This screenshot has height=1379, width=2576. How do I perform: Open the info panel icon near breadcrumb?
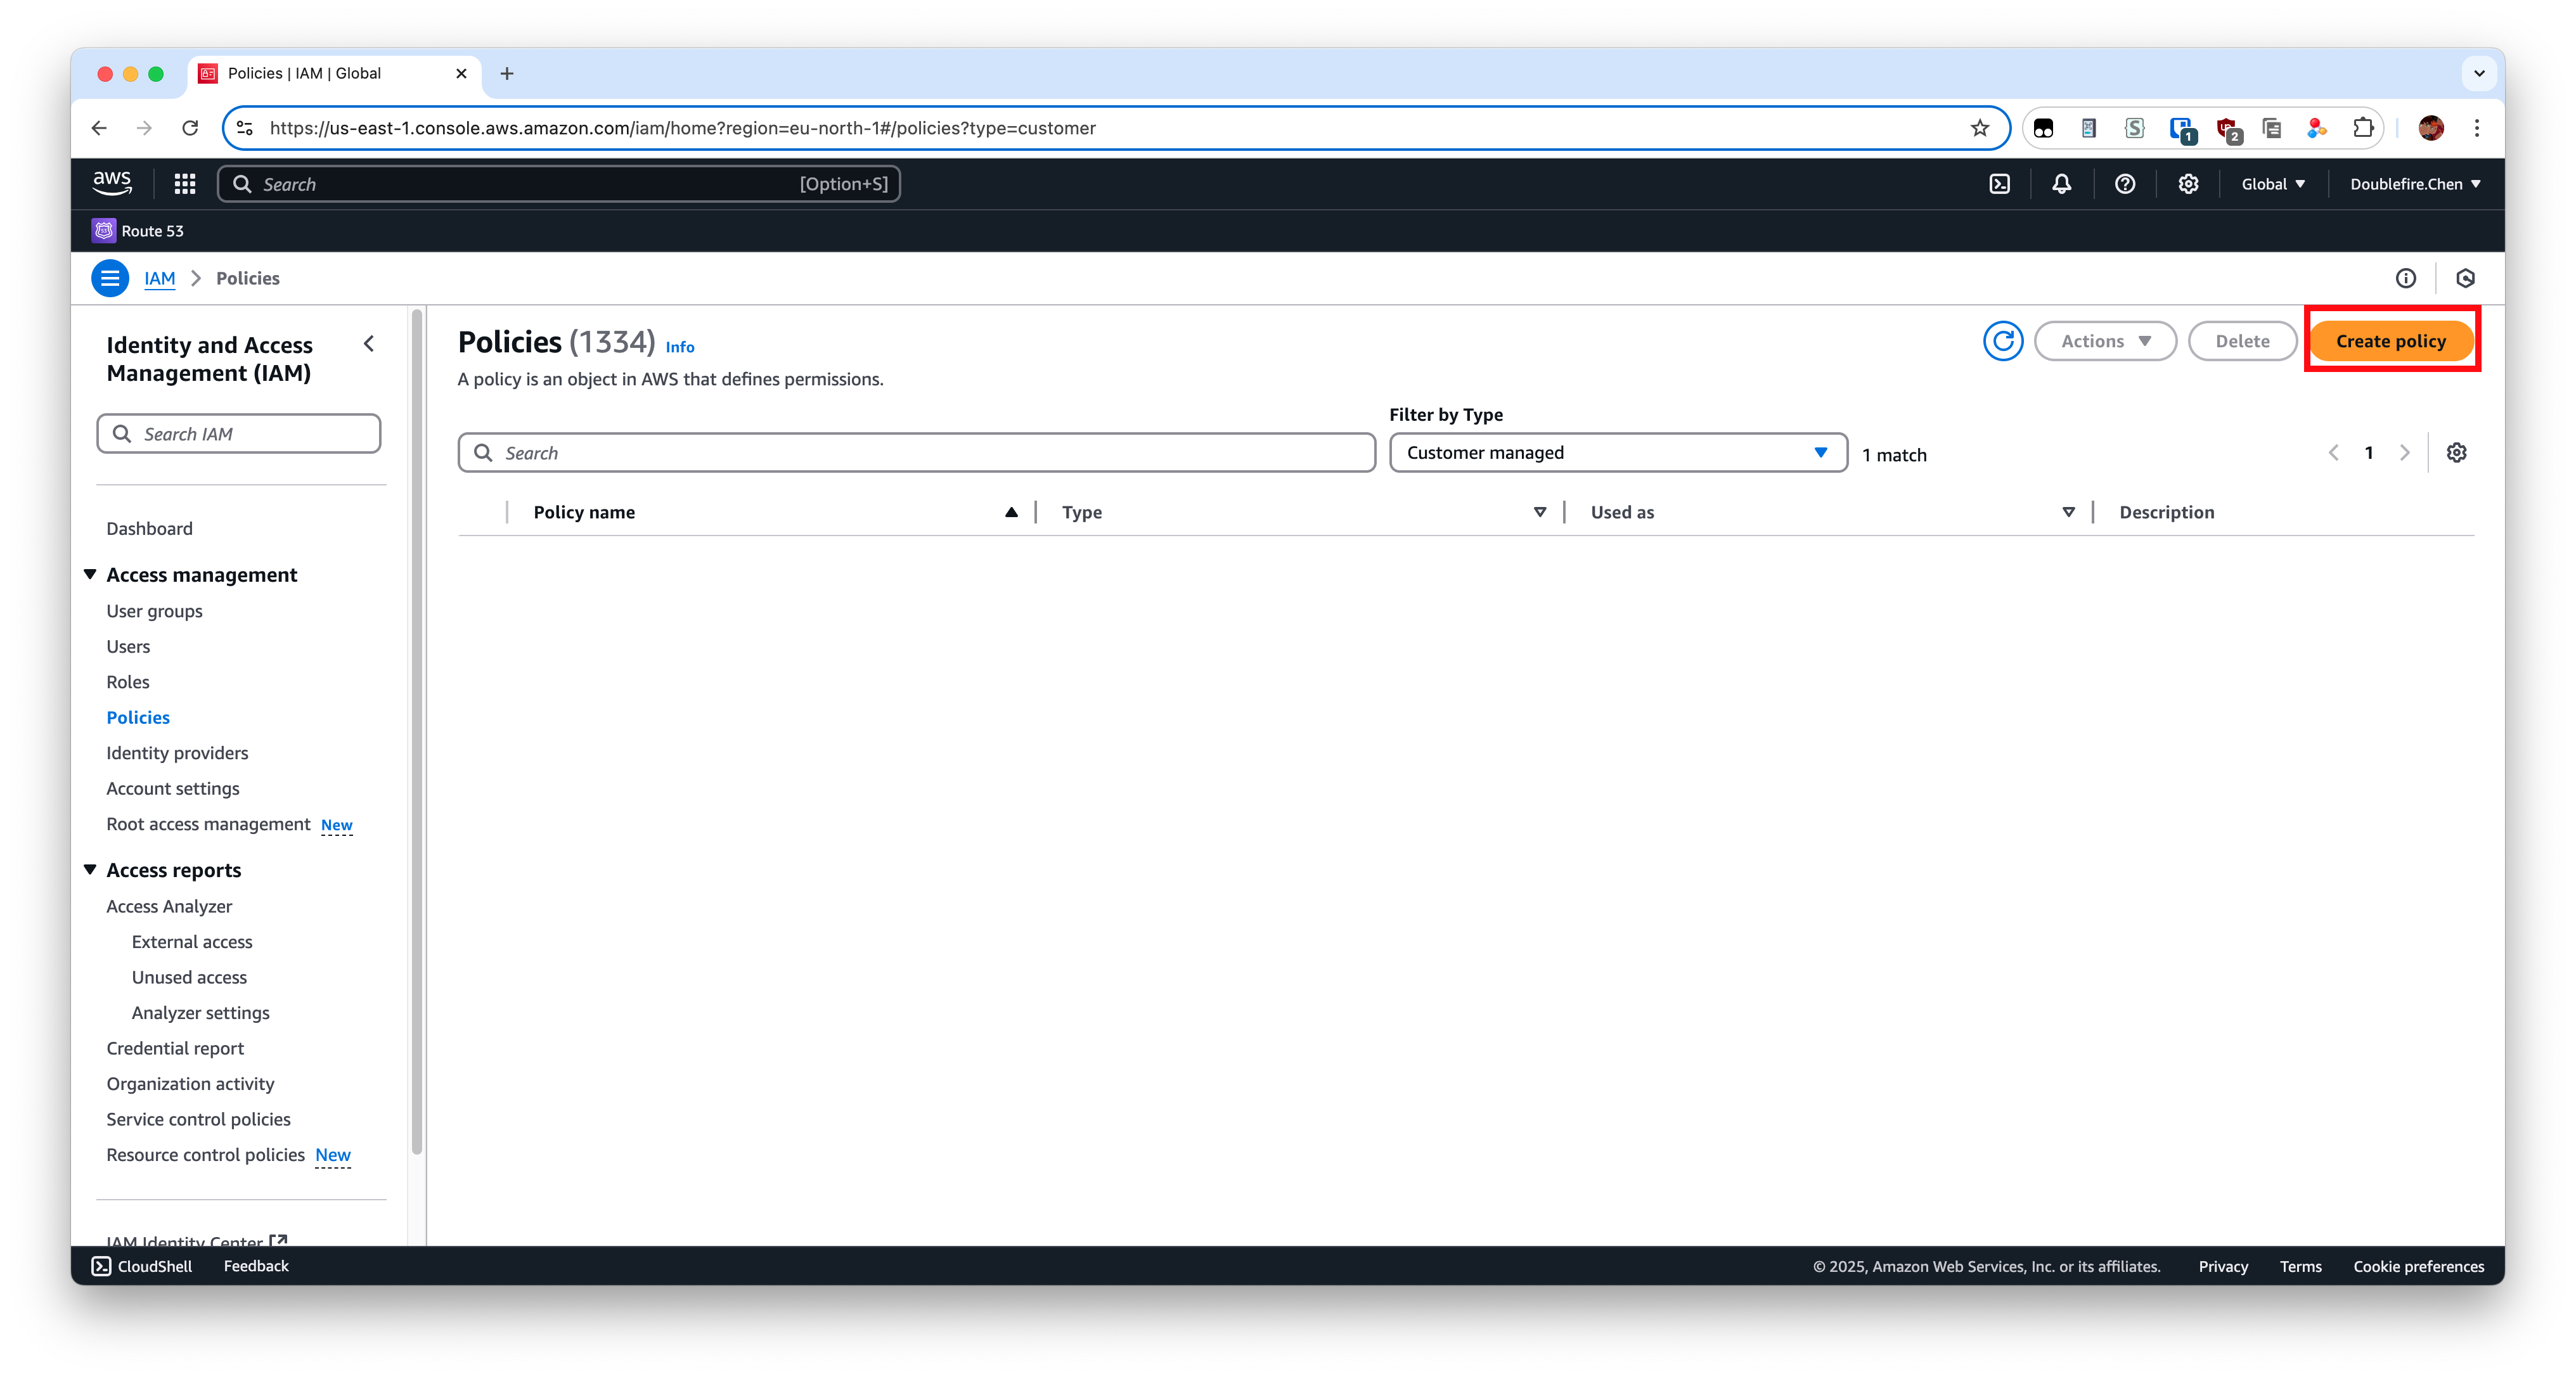[x=2405, y=278]
